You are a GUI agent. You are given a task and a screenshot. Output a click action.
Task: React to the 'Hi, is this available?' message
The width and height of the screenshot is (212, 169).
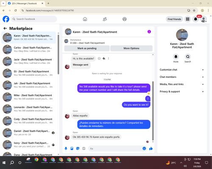coord(99,58)
